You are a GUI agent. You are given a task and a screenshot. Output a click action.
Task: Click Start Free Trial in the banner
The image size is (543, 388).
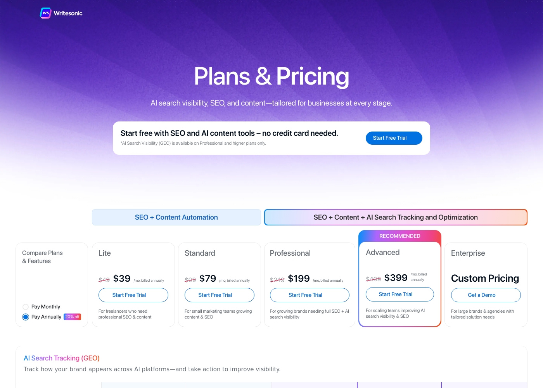click(394, 138)
